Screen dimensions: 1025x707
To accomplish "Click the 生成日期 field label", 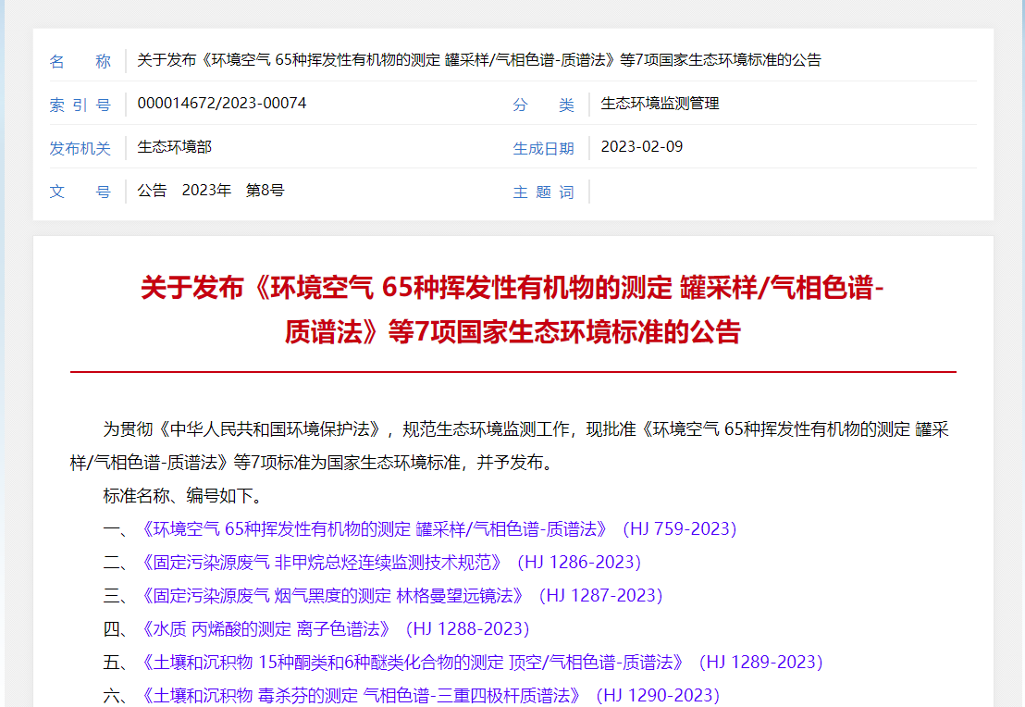I will pyautogui.click(x=543, y=148).
